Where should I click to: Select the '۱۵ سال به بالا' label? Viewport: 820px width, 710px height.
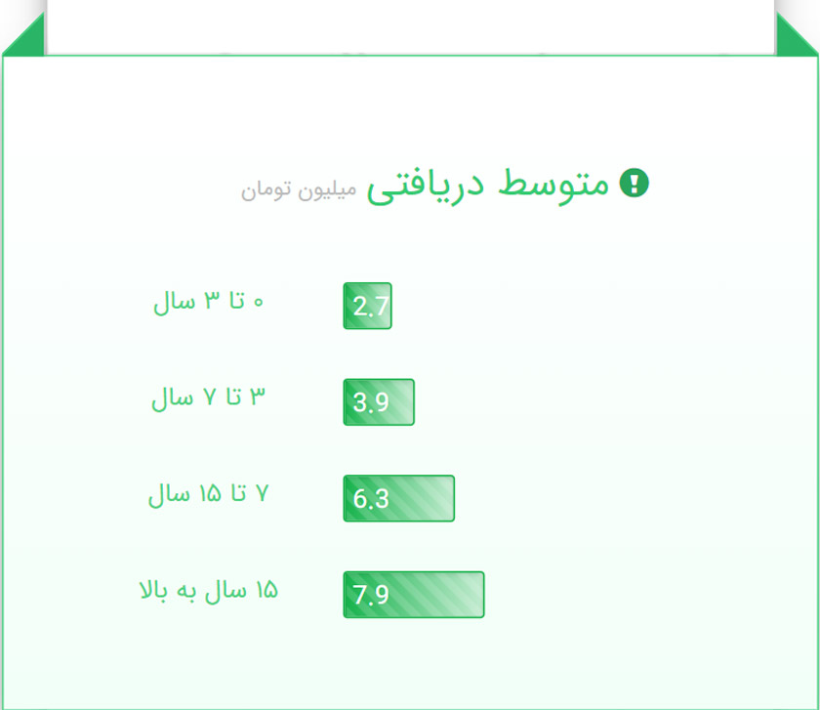[x=209, y=590]
